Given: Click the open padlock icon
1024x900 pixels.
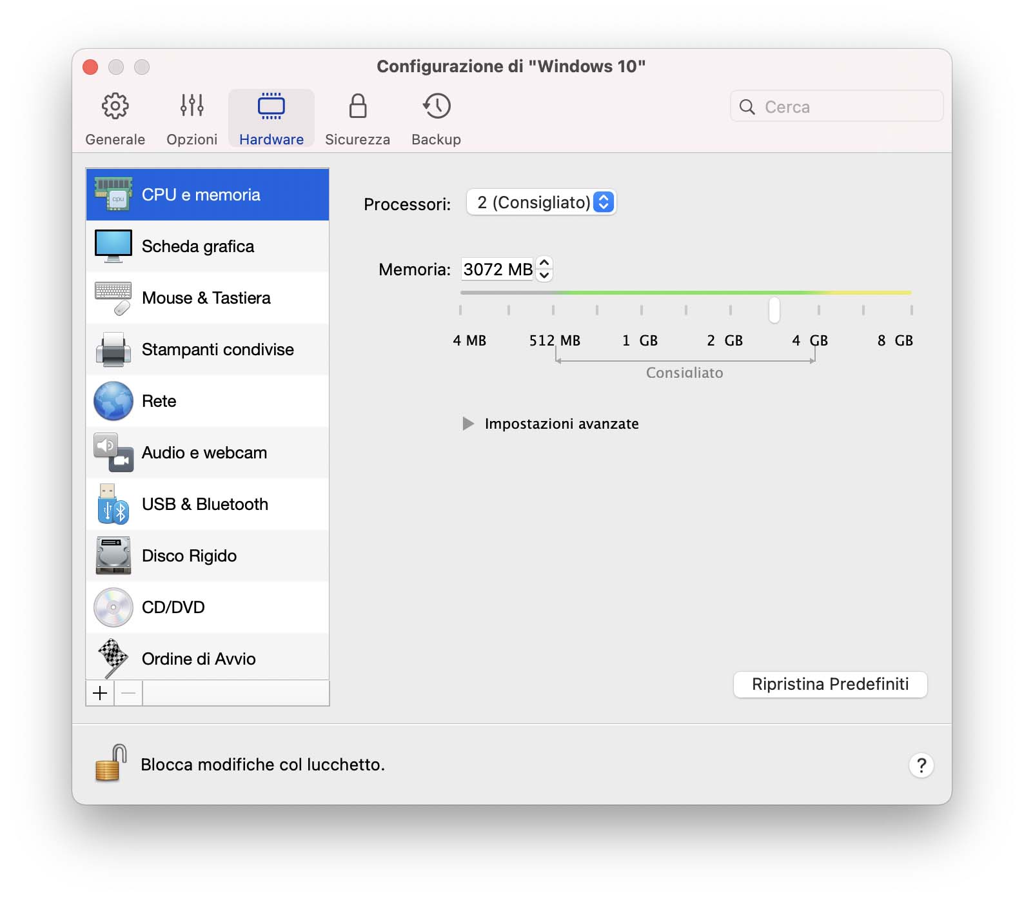Looking at the screenshot, I should coord(111,763).
